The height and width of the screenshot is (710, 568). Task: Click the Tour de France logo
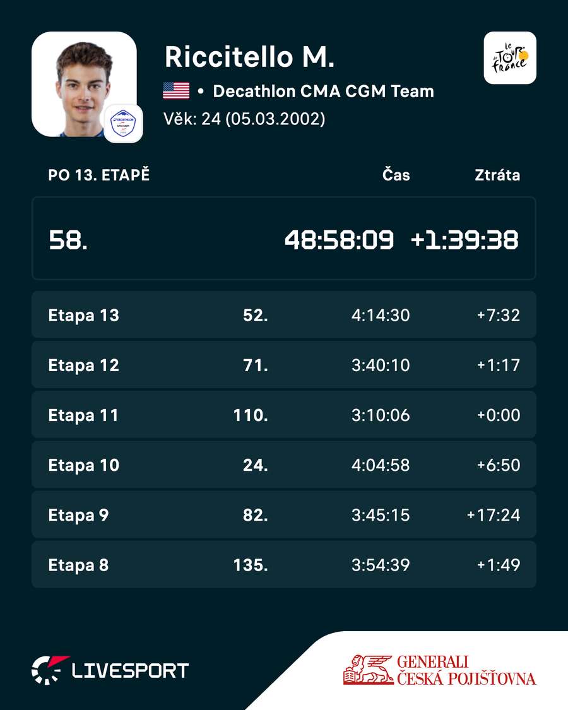point(510,58)
